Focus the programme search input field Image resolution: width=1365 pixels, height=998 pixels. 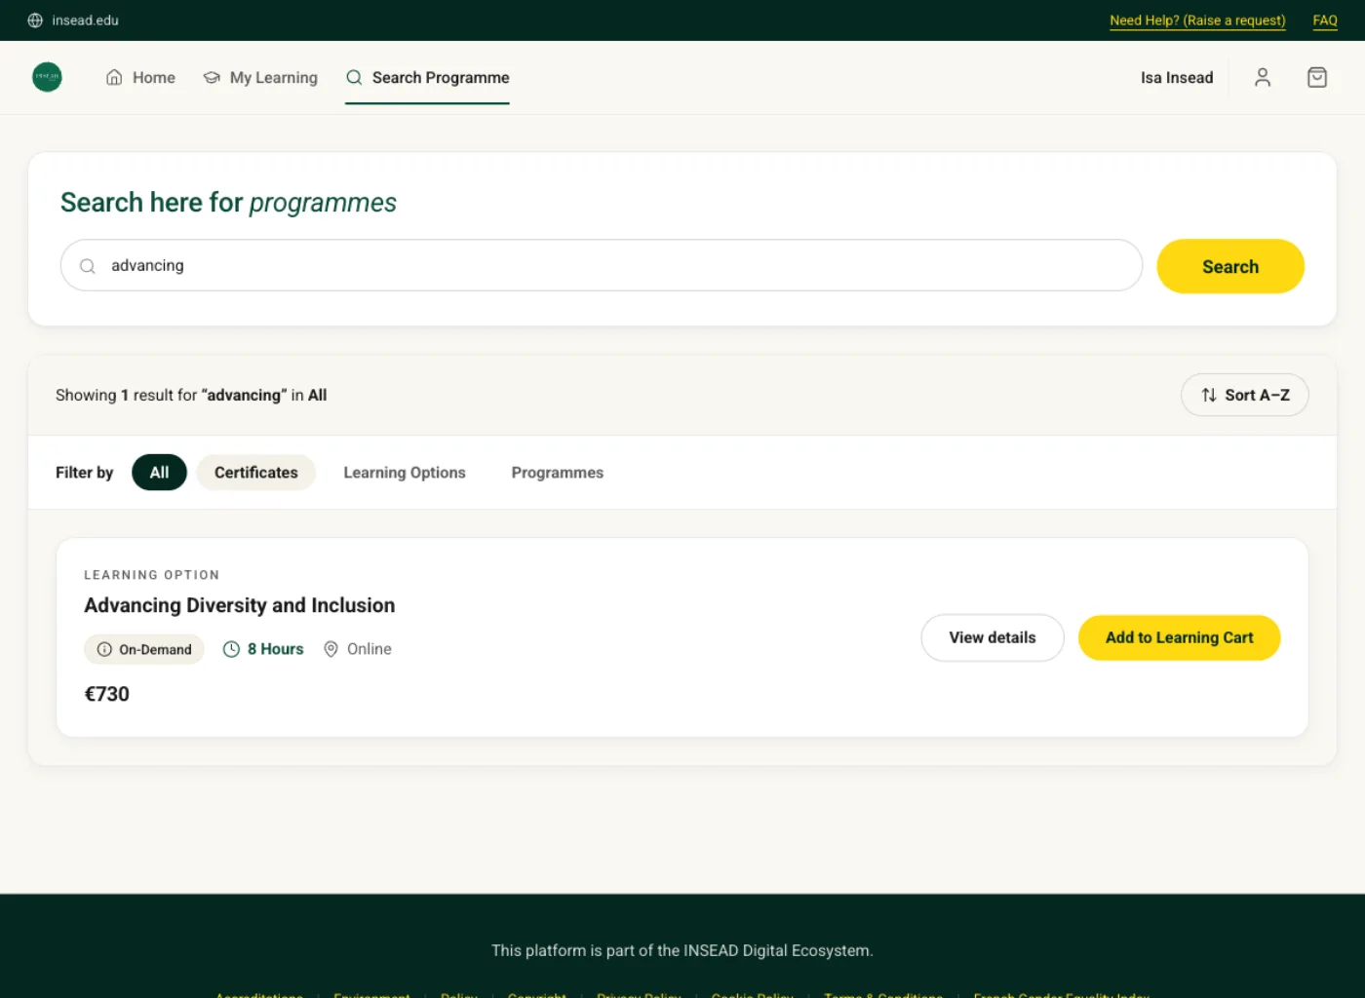coord(602,265)
